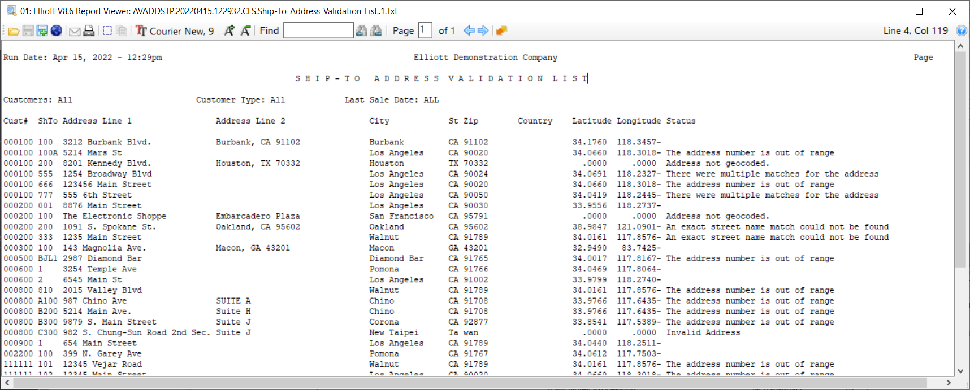Screen dimensions: 970x390
Task: Click the 'New Taipei' city text
Action: click(394, 332)
